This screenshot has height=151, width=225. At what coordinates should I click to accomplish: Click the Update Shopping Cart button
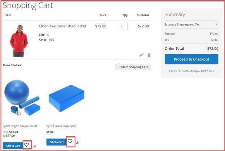133,67
